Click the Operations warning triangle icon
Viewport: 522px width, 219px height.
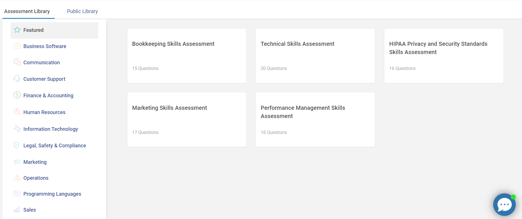(x=17, y=177)
